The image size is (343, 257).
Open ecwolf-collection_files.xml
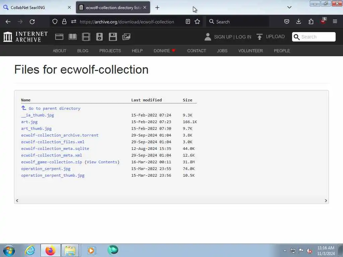pyautogui.click(x=53, y=142)
